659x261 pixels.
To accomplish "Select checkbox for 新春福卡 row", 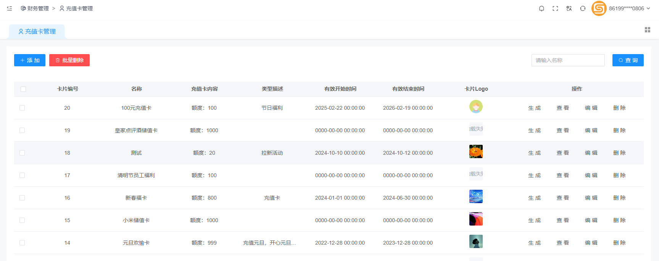I will (x=22, y=198).
